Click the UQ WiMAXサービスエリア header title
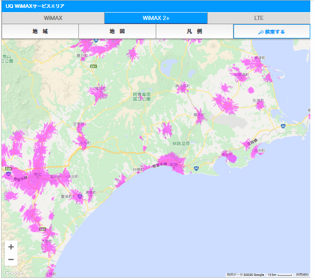Image resolution: width=314 pixels, height=280 pixels. click(x=35, y=6)
